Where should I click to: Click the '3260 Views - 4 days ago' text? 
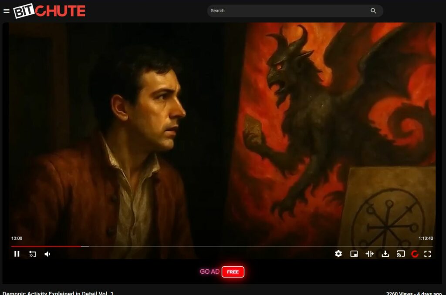[414, 293]
